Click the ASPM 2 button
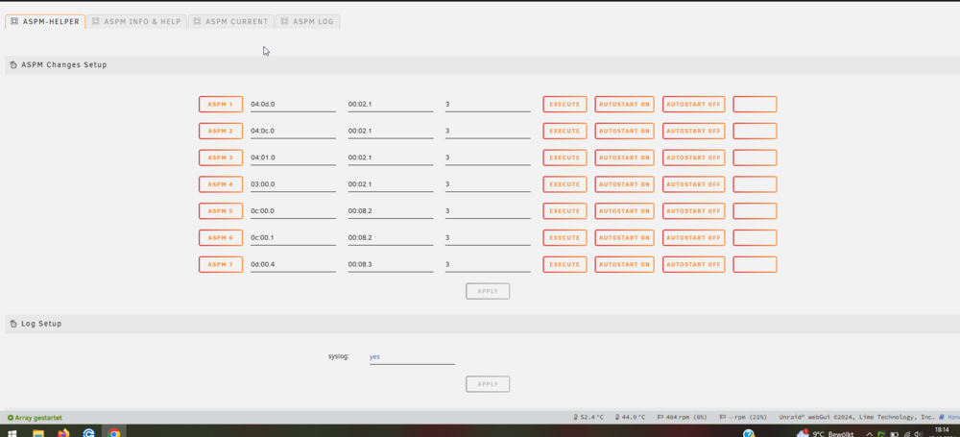960x437 pixels. pos(221,132)
